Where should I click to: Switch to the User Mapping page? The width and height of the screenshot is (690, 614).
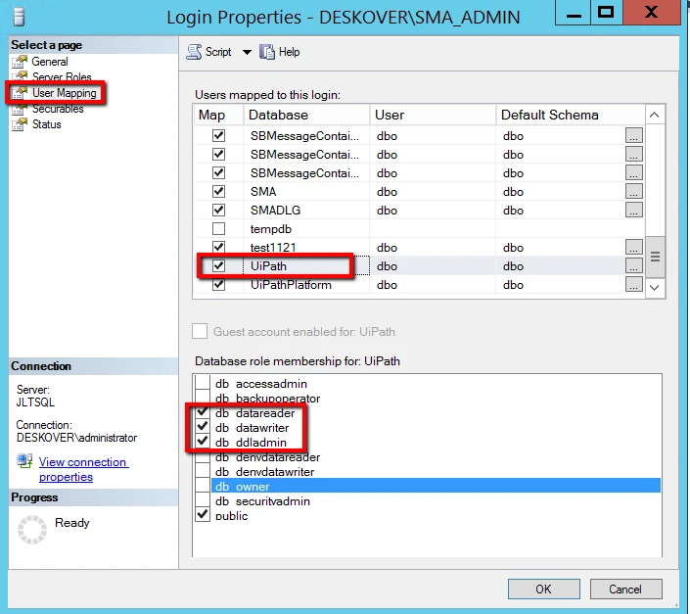65,93
